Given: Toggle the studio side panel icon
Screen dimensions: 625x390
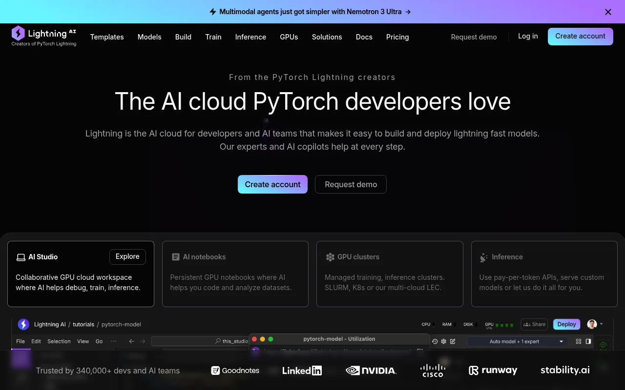Looking at the screenshot, I should (x=588, y=341).
